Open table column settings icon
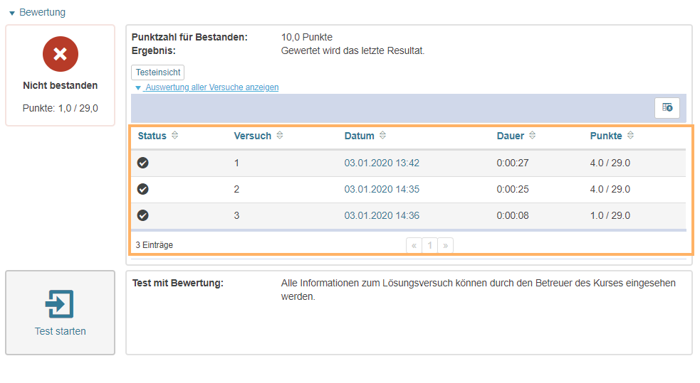 [667, 107]
